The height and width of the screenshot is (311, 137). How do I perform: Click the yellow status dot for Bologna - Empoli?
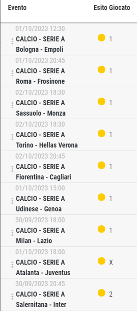click(x=101, y=38)
